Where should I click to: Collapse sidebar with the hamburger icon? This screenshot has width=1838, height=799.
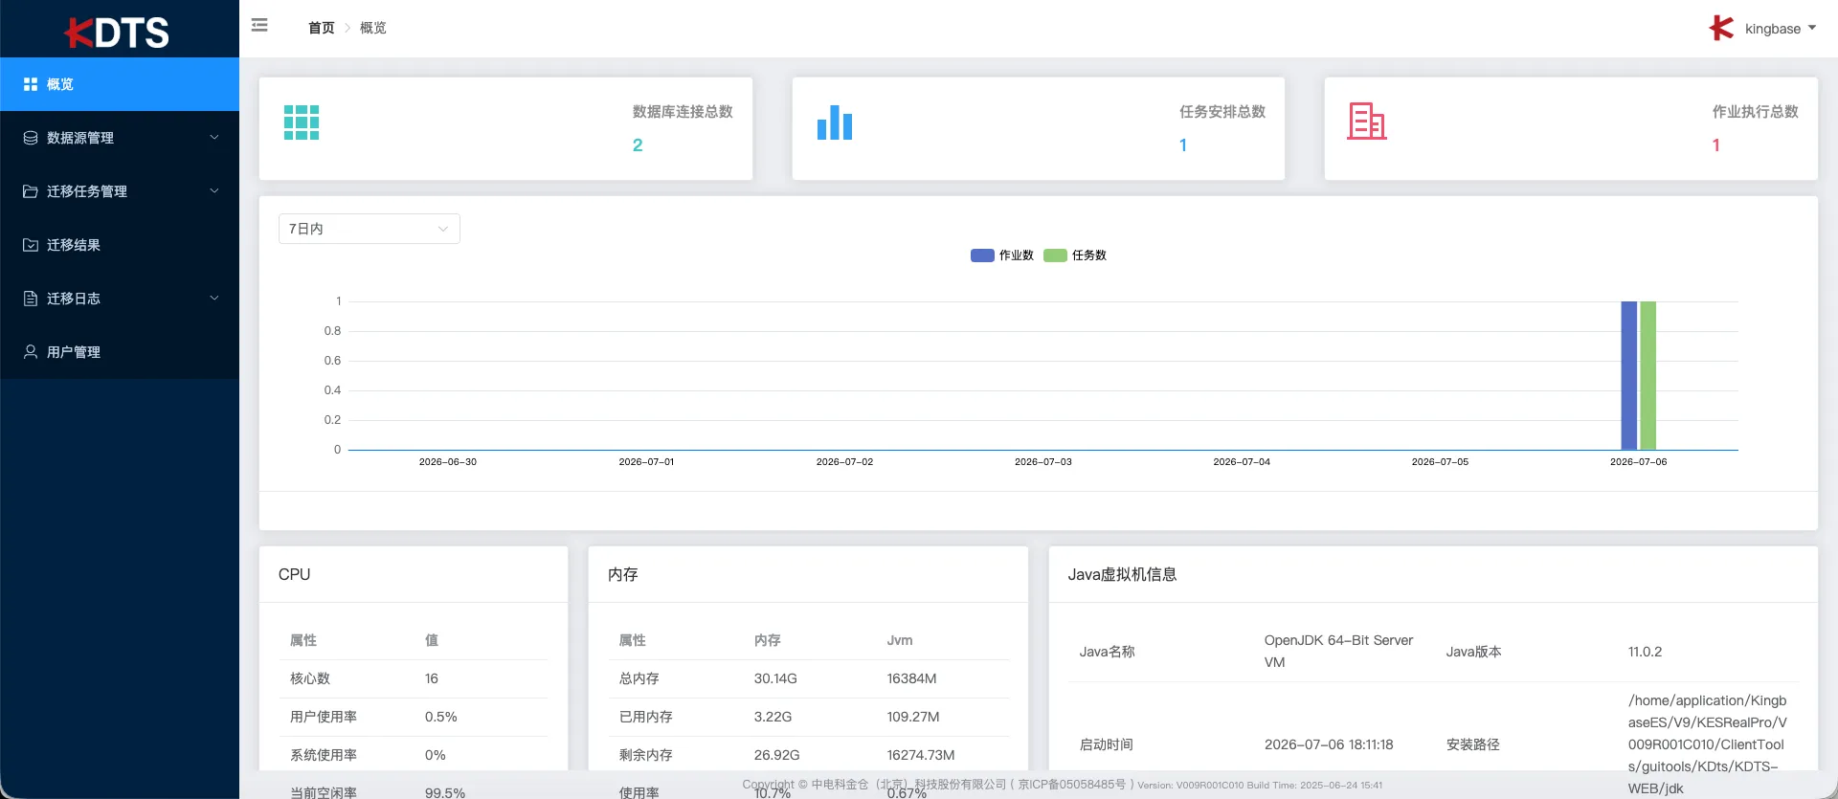click(x=259, y=26)
